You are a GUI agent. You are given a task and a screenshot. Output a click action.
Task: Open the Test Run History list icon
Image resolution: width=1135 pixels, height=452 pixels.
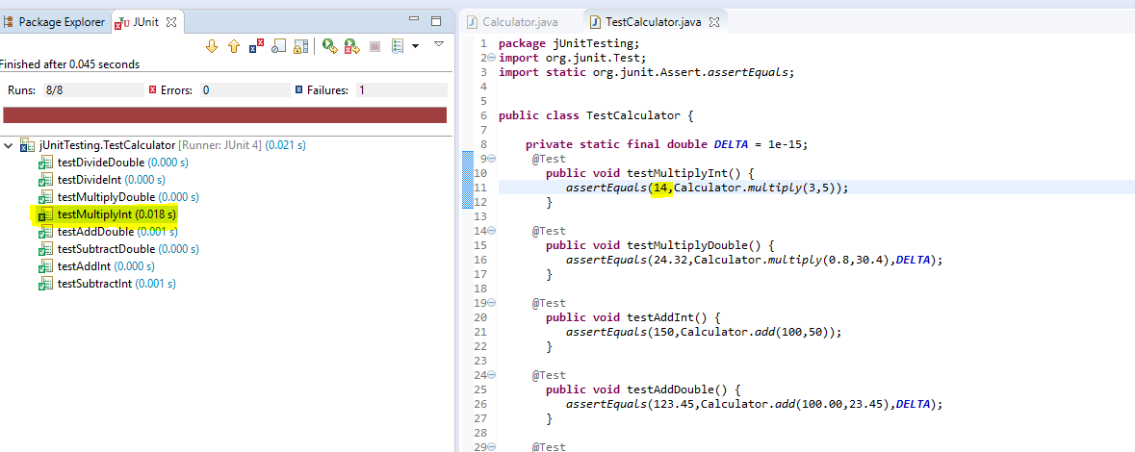click(x=397, y=47)
